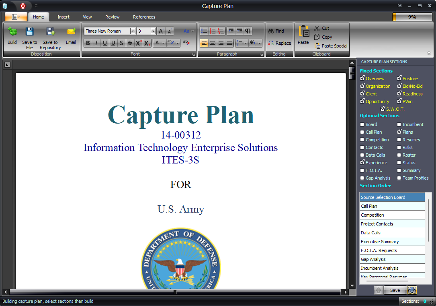Center align the paragraph
The width and height of the screenshot is (436, 306).
coord(213,43)
